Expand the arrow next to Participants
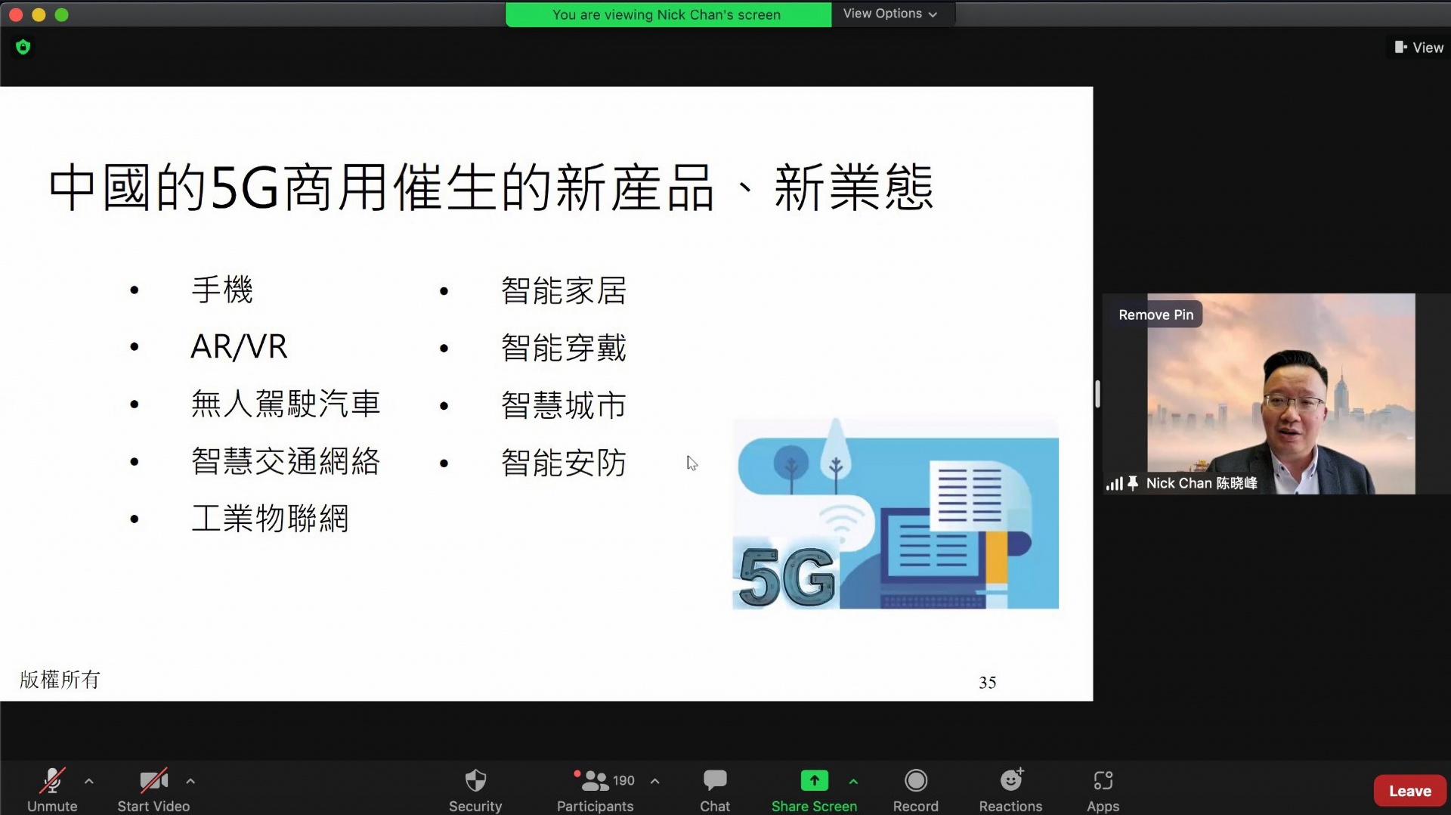The image size is (1451, 815). (x=655, y=781)
